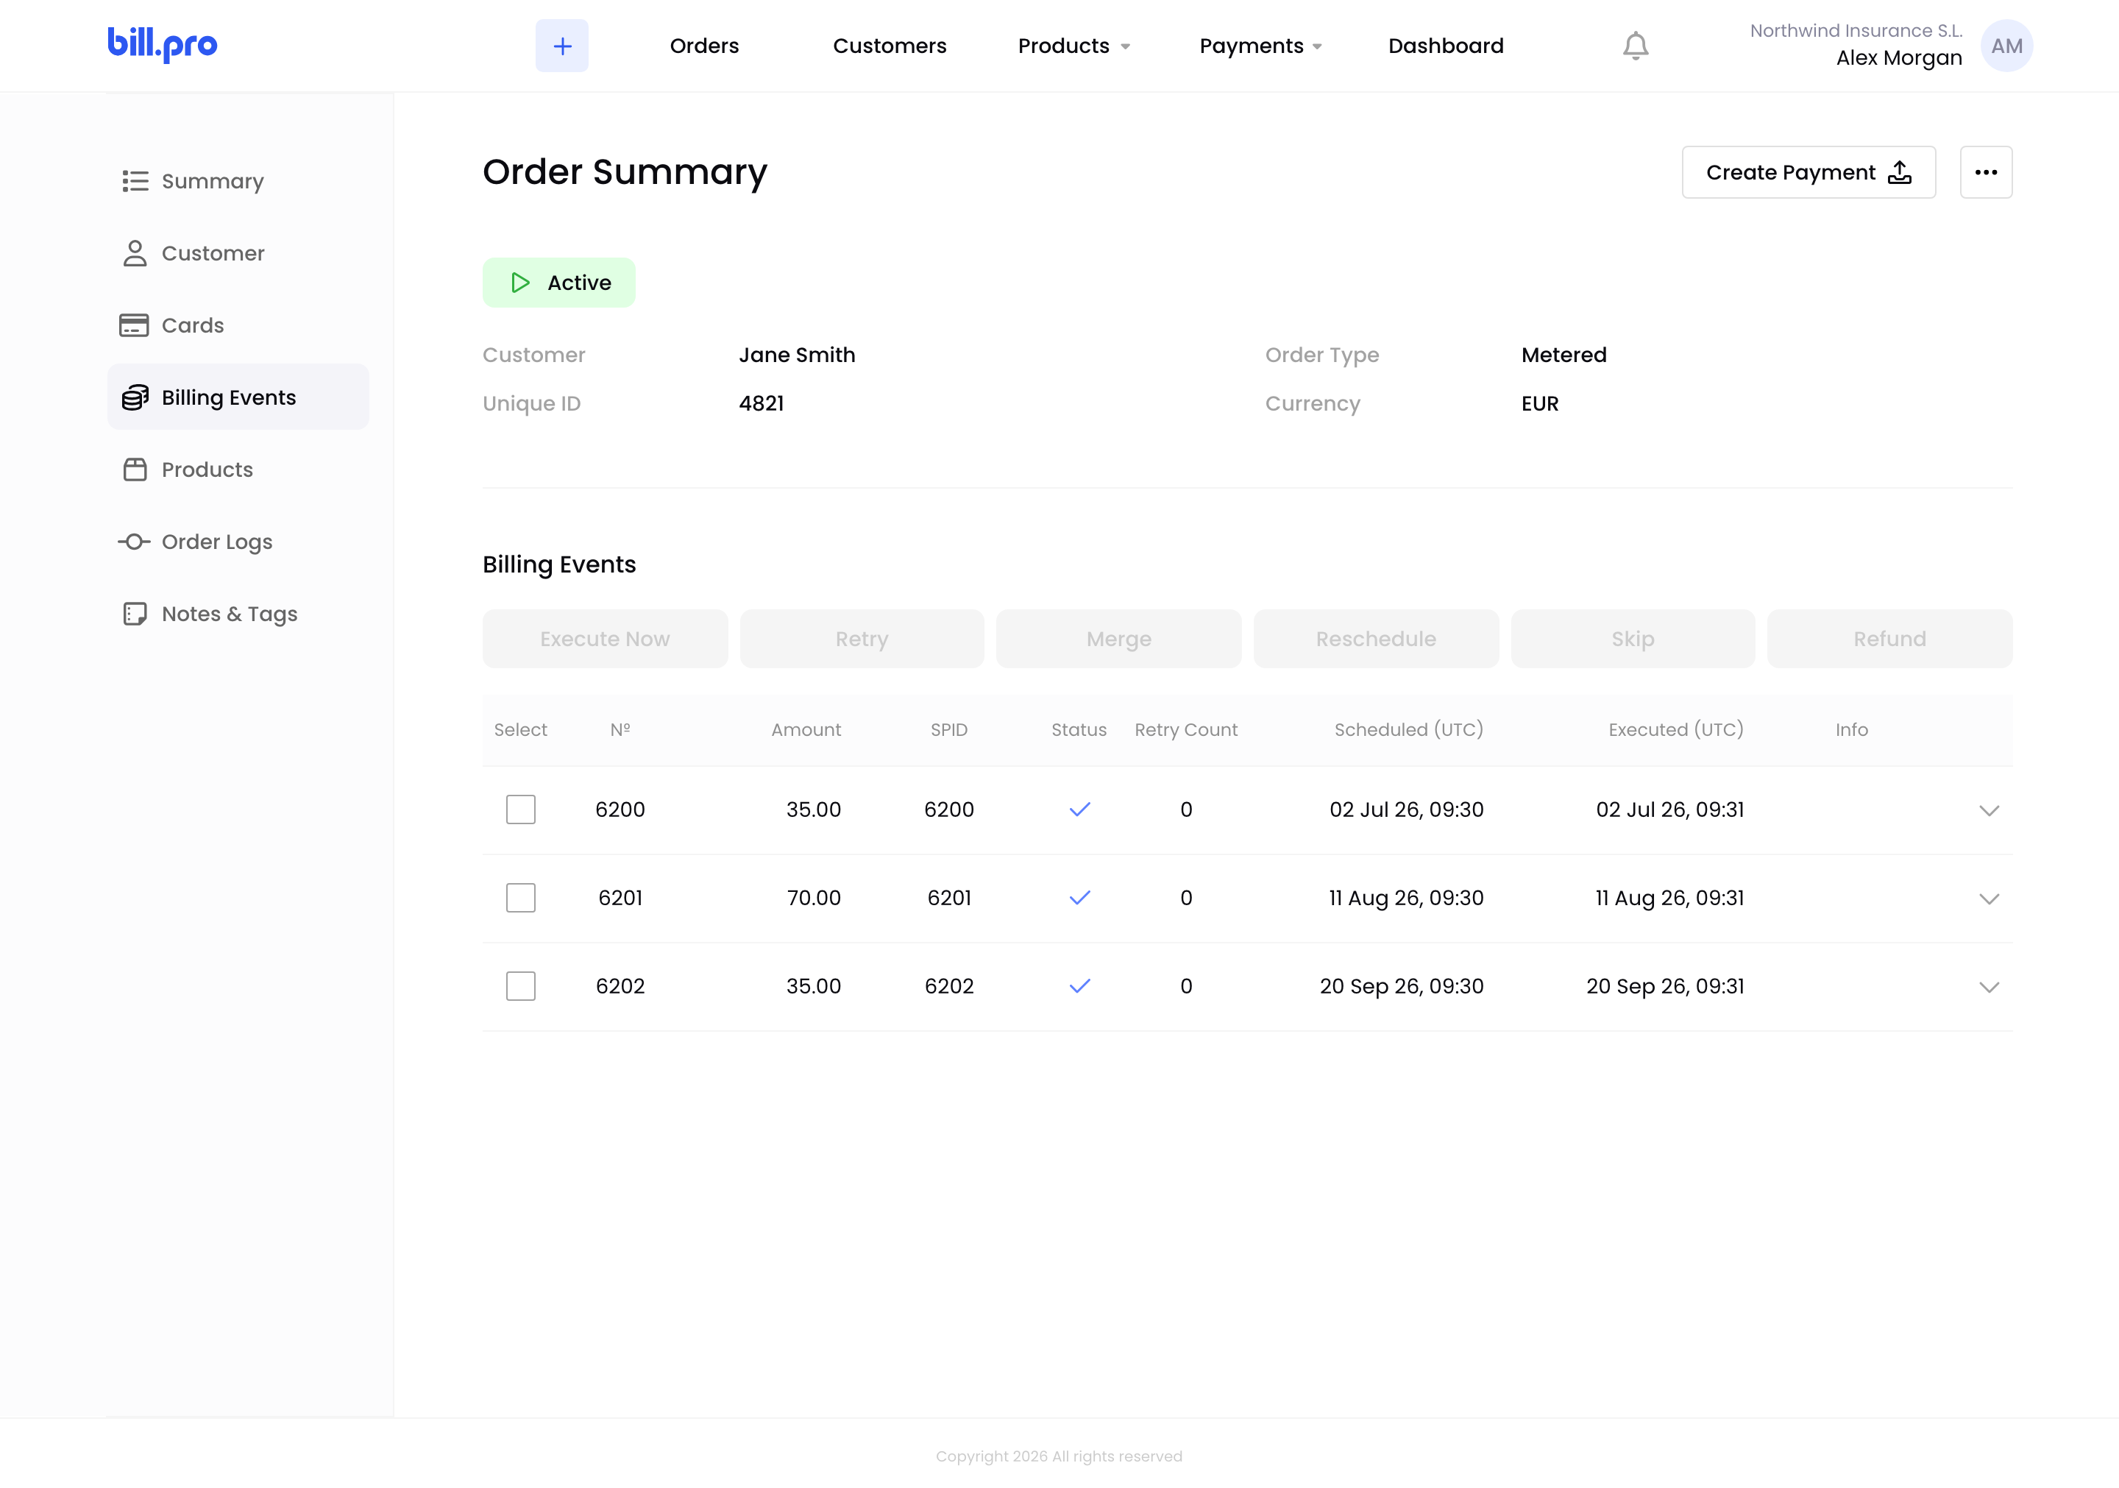The image size is (2119, 1488).
Task: Expand the details of billing event 6200
Action: 1989,810
